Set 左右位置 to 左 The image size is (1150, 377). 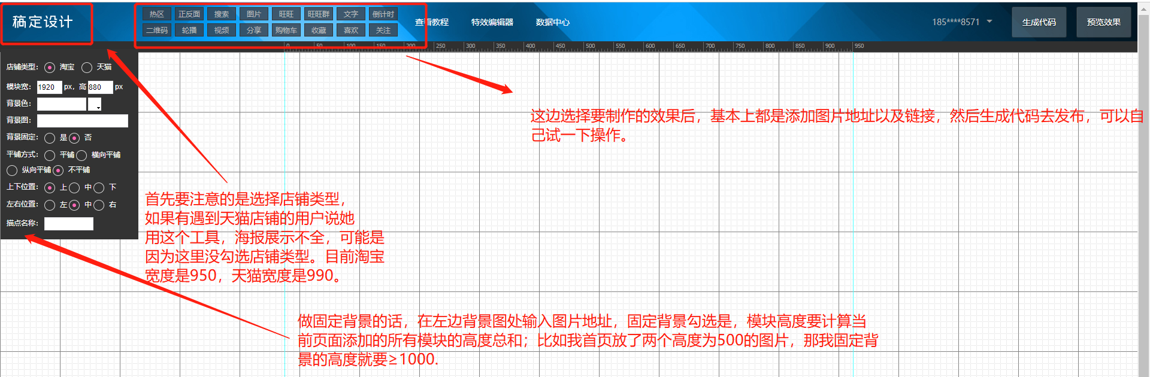coord(50,205)
